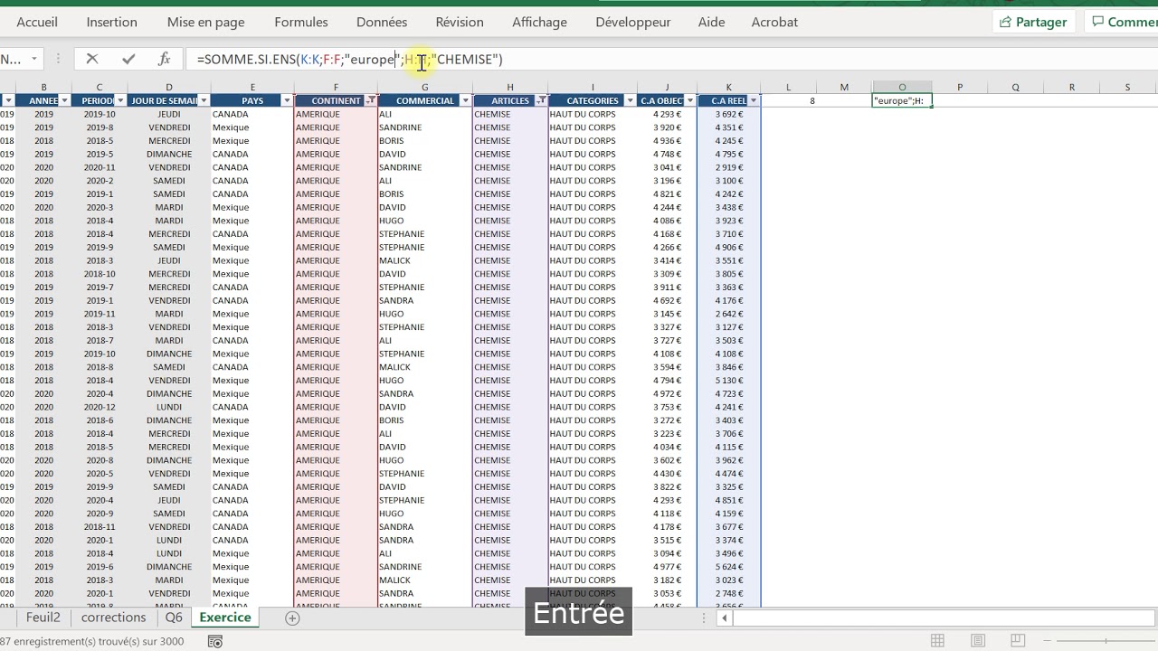Open the Données ribbon tab
Image resolution: width=1158 pixels, height=651 pixels.
382,22
